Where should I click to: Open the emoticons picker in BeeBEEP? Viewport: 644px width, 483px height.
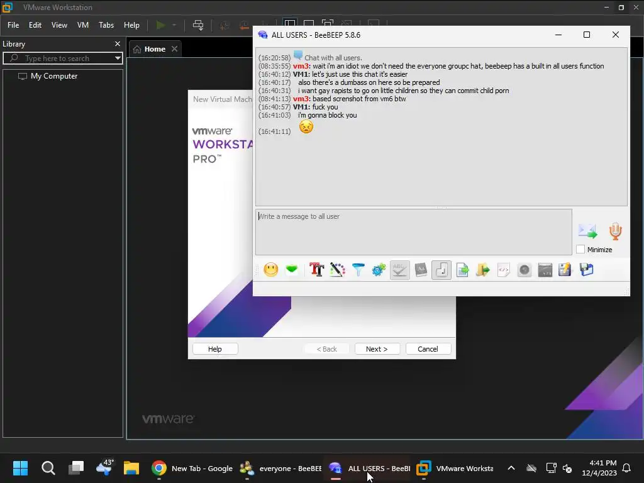270,270
